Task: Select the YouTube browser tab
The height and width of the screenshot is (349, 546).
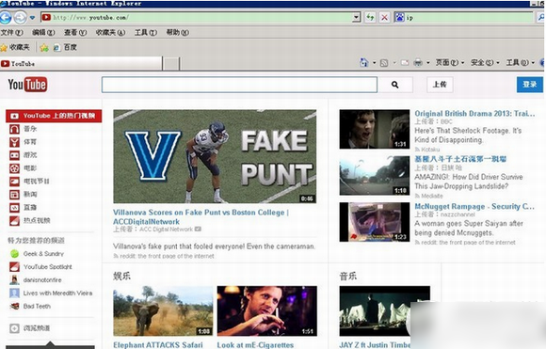Action: [x=81, y=64]
